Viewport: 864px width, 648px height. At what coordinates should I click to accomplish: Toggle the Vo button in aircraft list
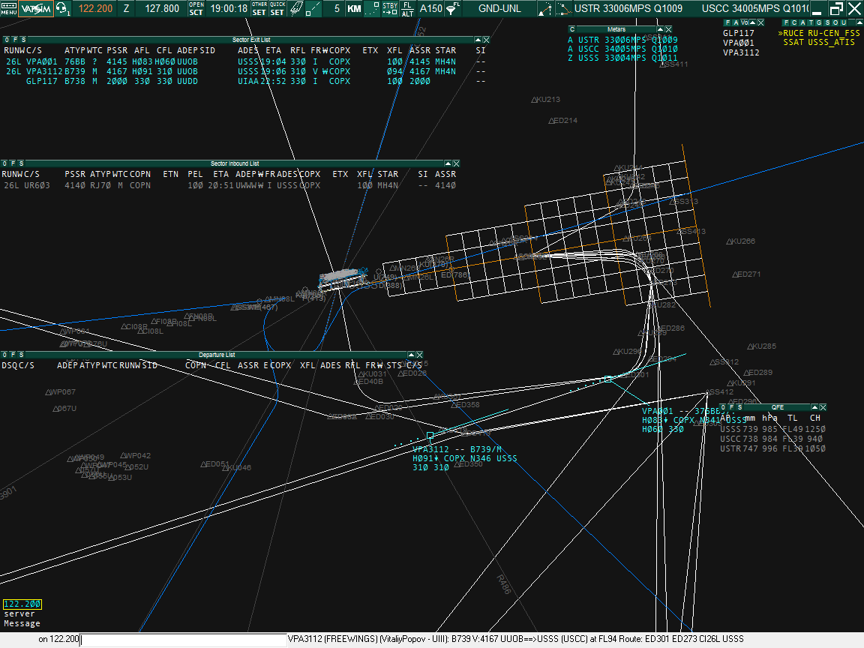coord(745,22)
